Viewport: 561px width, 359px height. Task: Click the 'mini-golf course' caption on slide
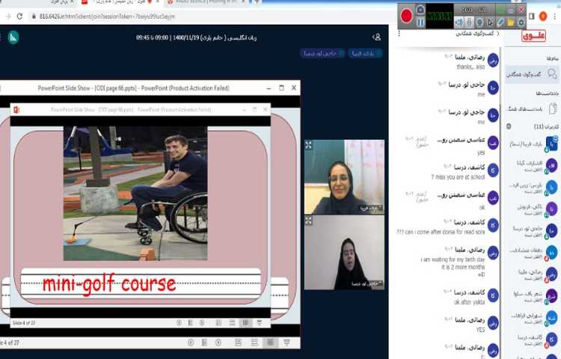click(x=109, y=285)
